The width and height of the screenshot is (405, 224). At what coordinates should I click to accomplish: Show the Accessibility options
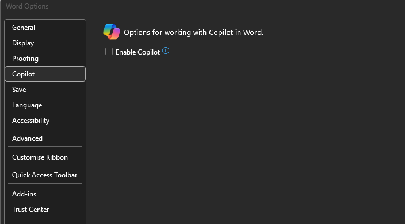click(45, 121)
